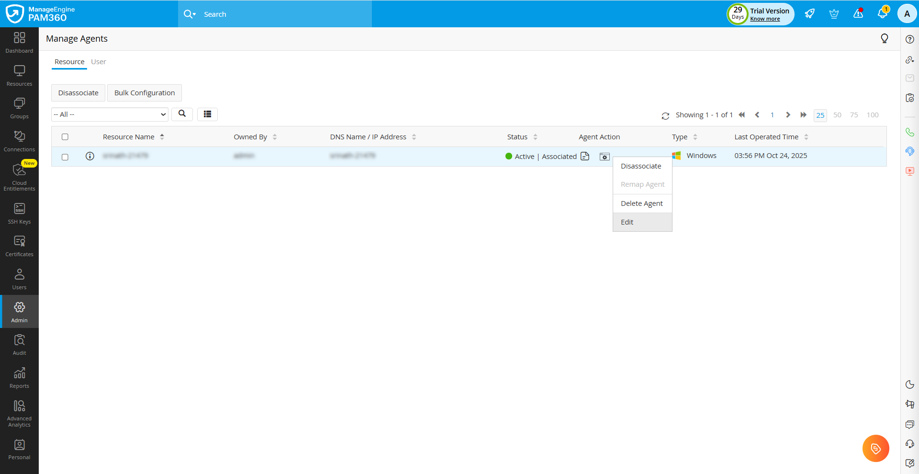
Task: Click the green phone icon on right bar
Action: point(910,132)
